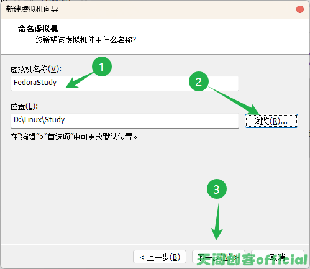The width and height of the screenshot is (310, 269).
Task: Open the 浏览(R)... browse dialog
Action: pos(271,121)
